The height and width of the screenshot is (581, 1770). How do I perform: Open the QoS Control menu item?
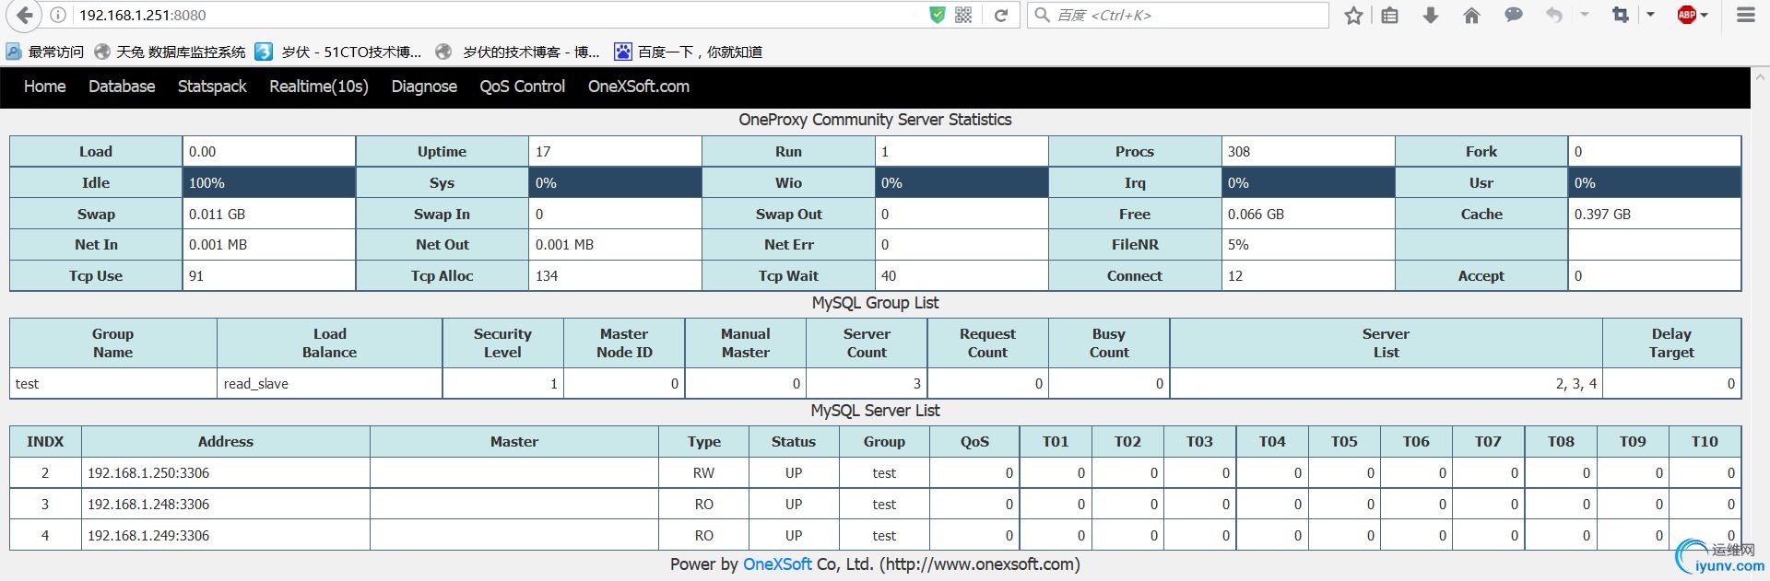(523, 87)
